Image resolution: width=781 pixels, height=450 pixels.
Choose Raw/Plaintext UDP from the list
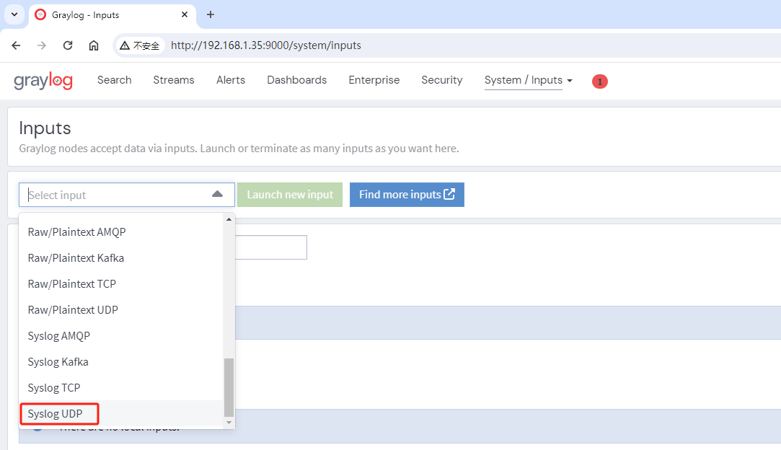coord(121,310)
